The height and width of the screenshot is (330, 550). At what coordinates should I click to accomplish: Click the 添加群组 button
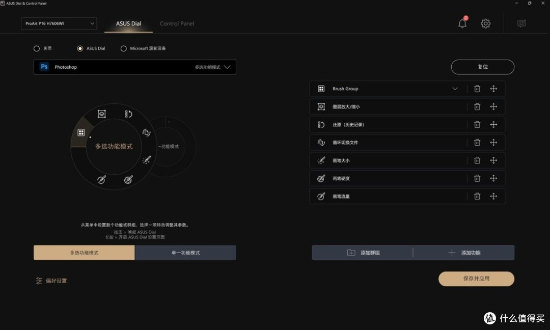tap(363, 253)
